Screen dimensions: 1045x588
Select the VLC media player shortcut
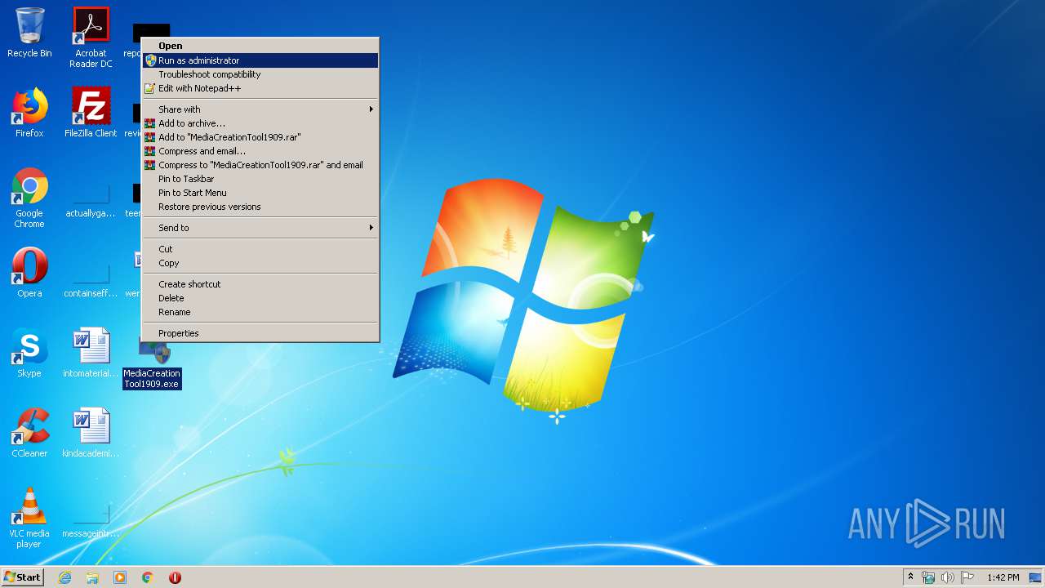click(29, 518)
